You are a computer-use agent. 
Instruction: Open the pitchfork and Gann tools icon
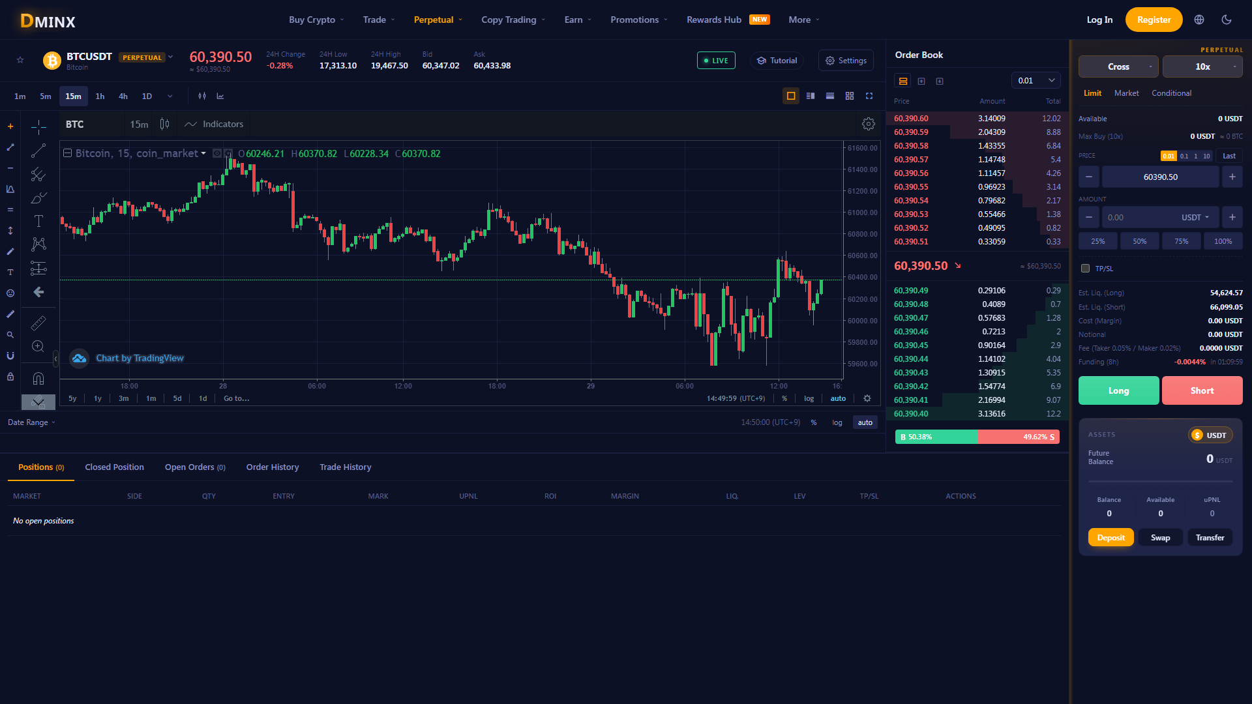coord(38,174)
